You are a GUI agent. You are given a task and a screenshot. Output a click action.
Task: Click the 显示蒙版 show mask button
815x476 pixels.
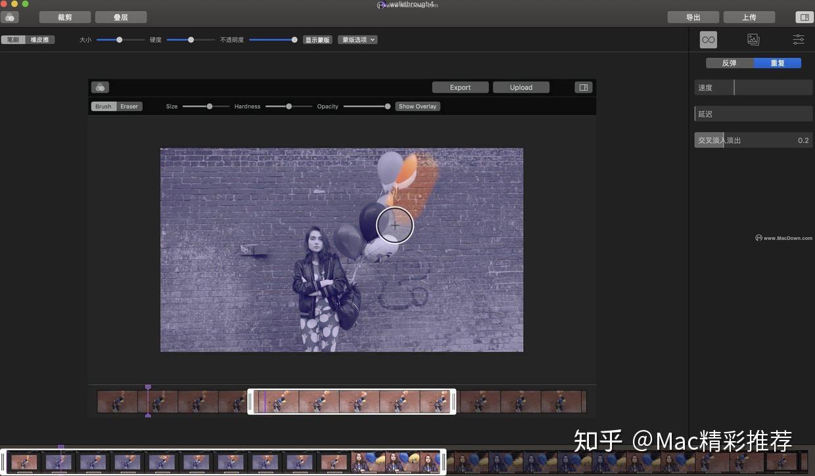click(317, 39)
